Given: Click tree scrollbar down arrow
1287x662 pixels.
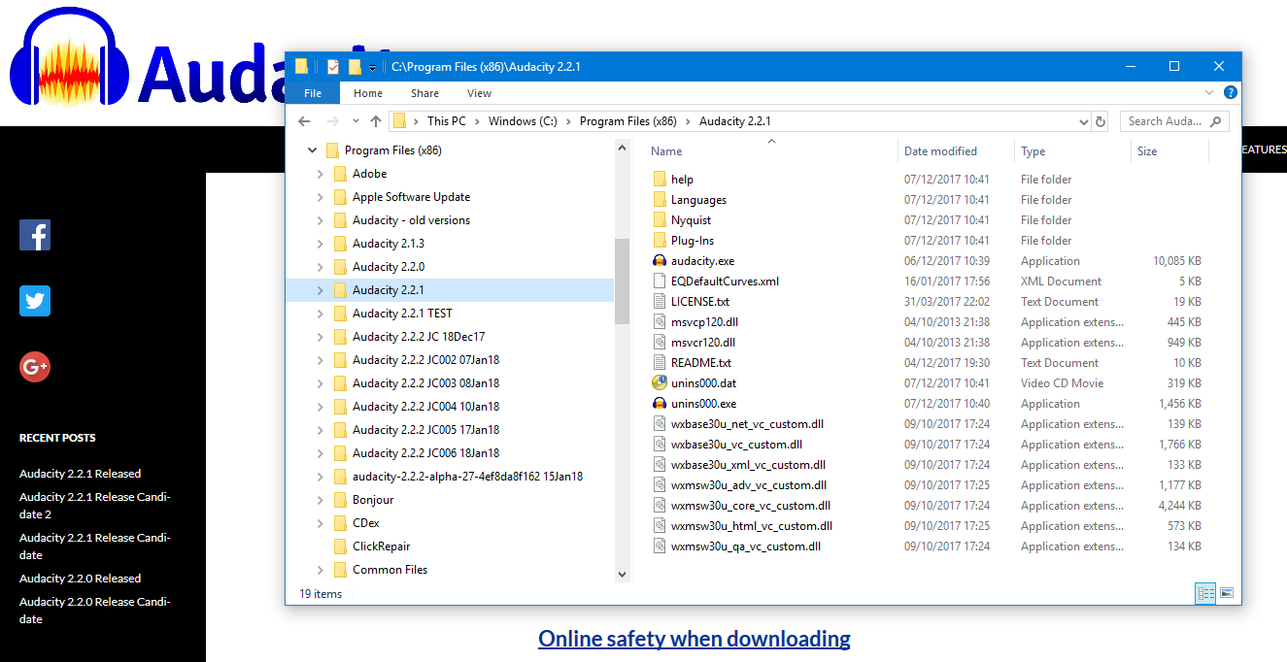Looking at the screenshot, I should click(x=622, y=575).
